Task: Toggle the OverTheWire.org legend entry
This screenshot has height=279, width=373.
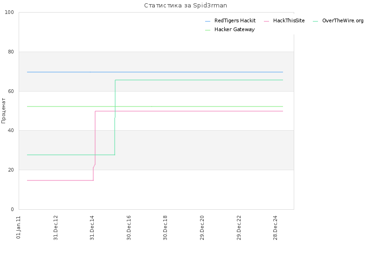Action: (338, 20)
